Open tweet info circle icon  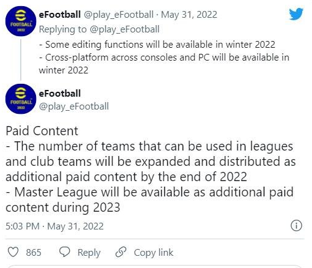click(x=296, y=226)
